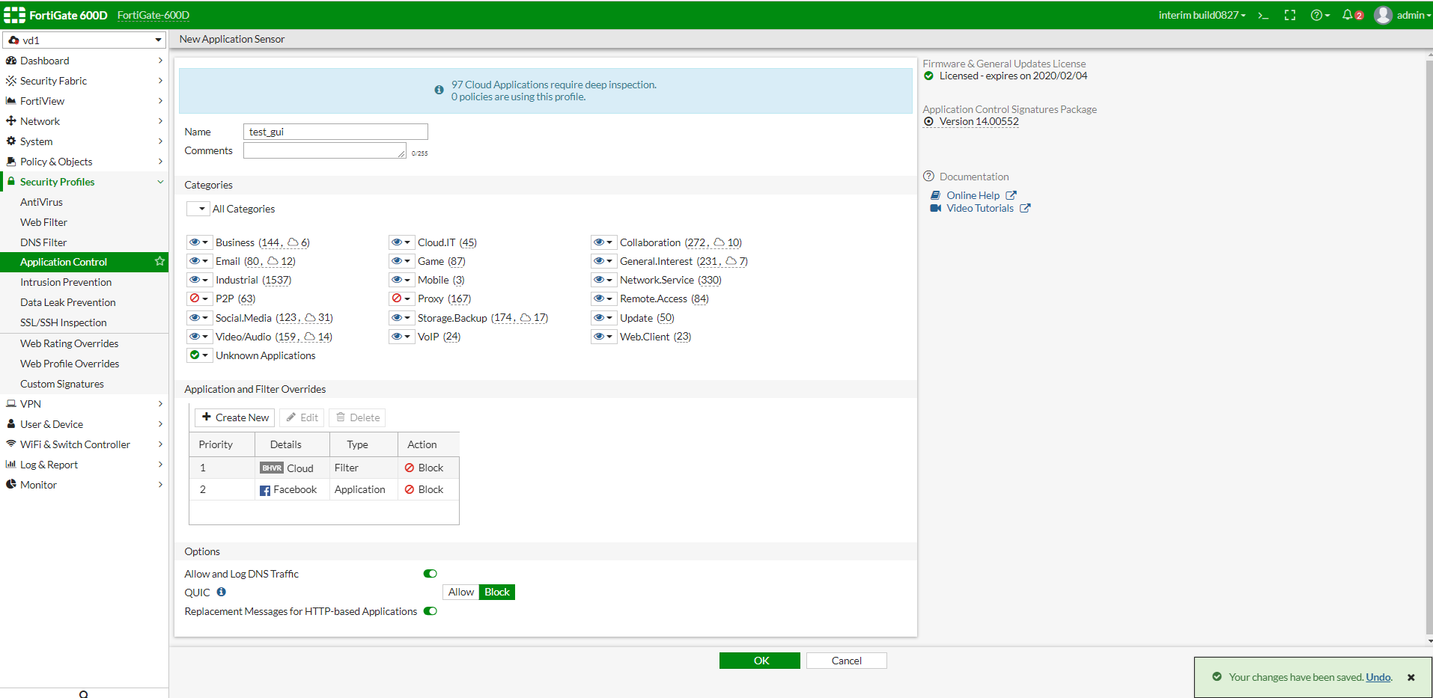Open the vd1 VDOM selector
Screen dimensions: 1433x698
(85, 40)
